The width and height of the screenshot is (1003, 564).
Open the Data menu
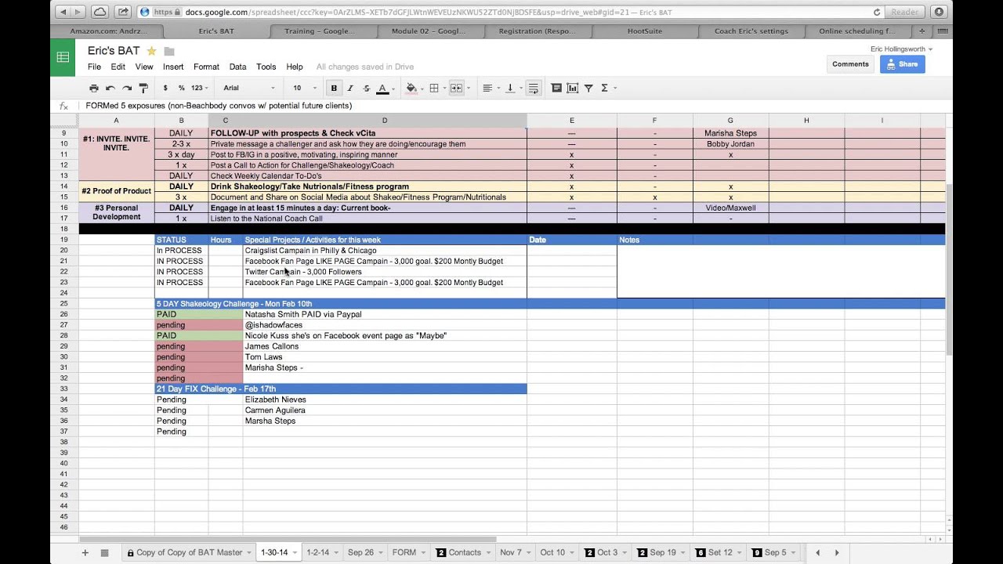pyautogui.click(x=237, y=67)
